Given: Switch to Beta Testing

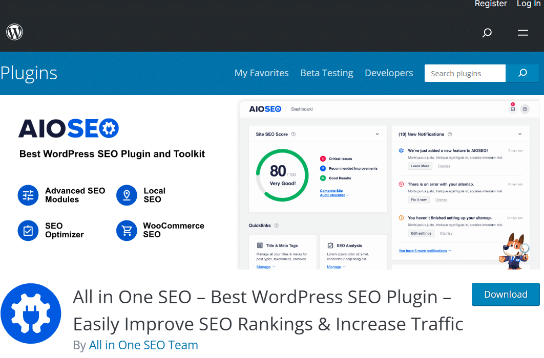Looking at the screenshot, I should click(326, 73).
